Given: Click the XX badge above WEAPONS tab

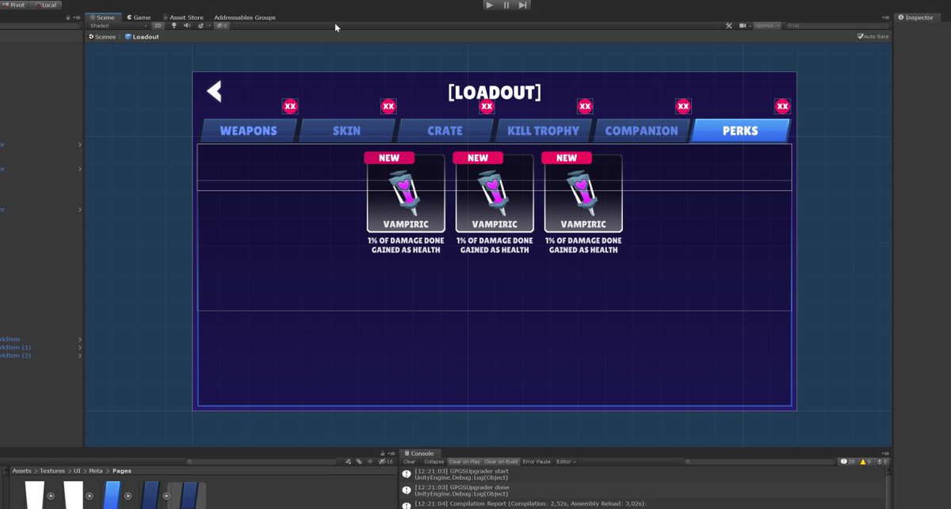Looking at the screenshot, I should [290, 106].
